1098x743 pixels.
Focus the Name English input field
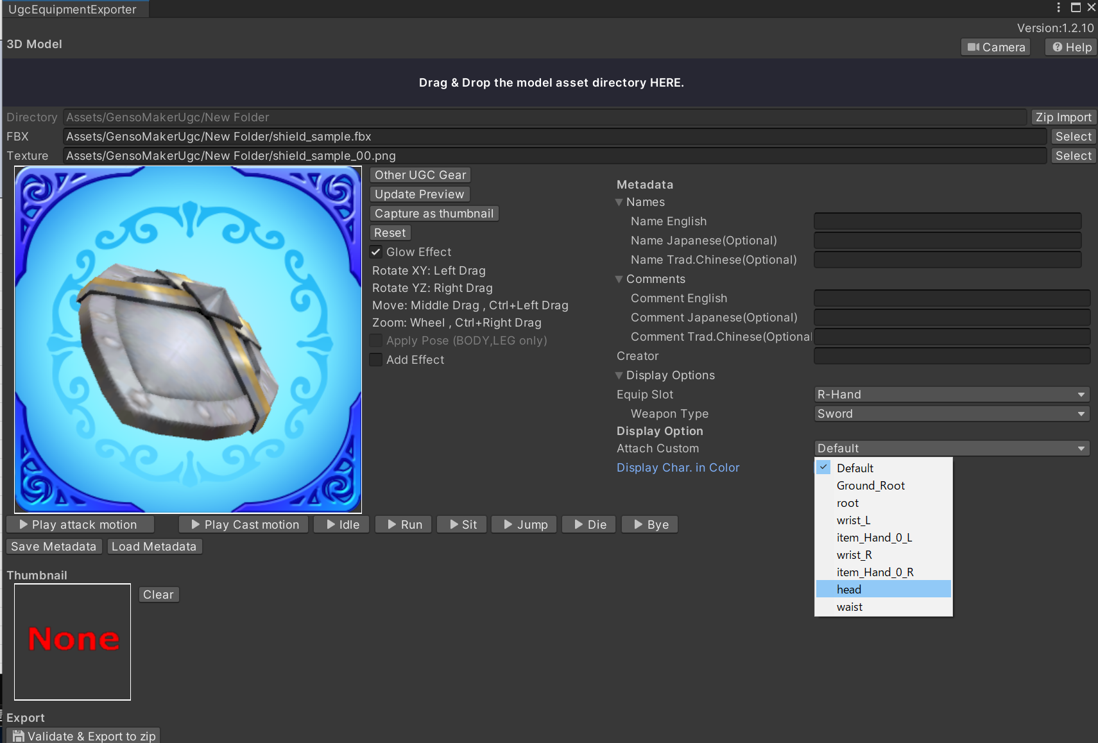pyautogui.click(x=947, y=221)
